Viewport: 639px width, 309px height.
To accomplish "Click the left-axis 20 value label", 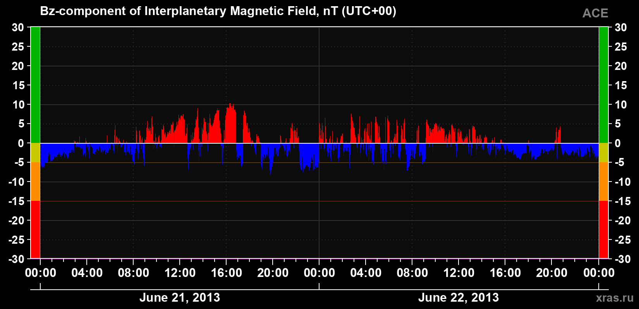I will [18, 66].
